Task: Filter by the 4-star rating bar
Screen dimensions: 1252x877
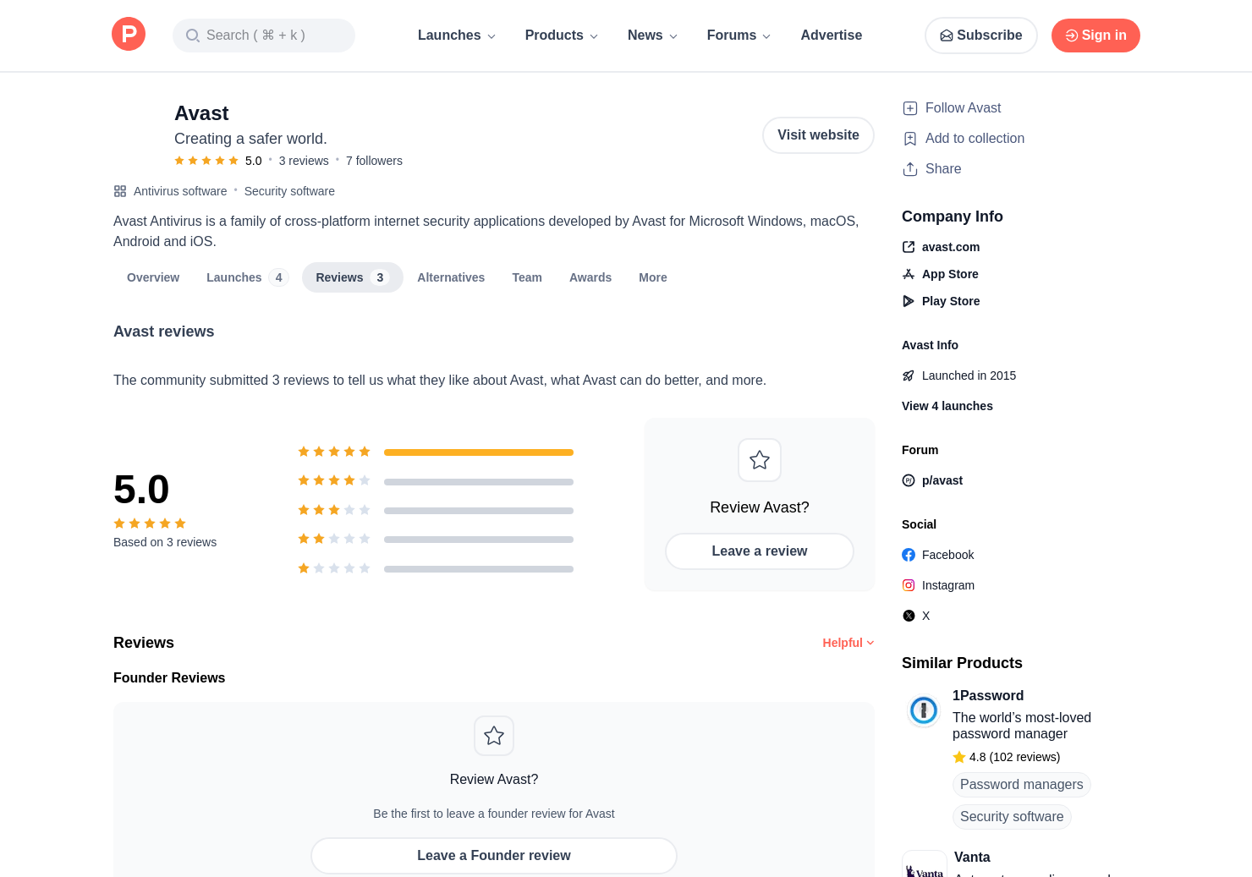Action: (x=479, y=482)
